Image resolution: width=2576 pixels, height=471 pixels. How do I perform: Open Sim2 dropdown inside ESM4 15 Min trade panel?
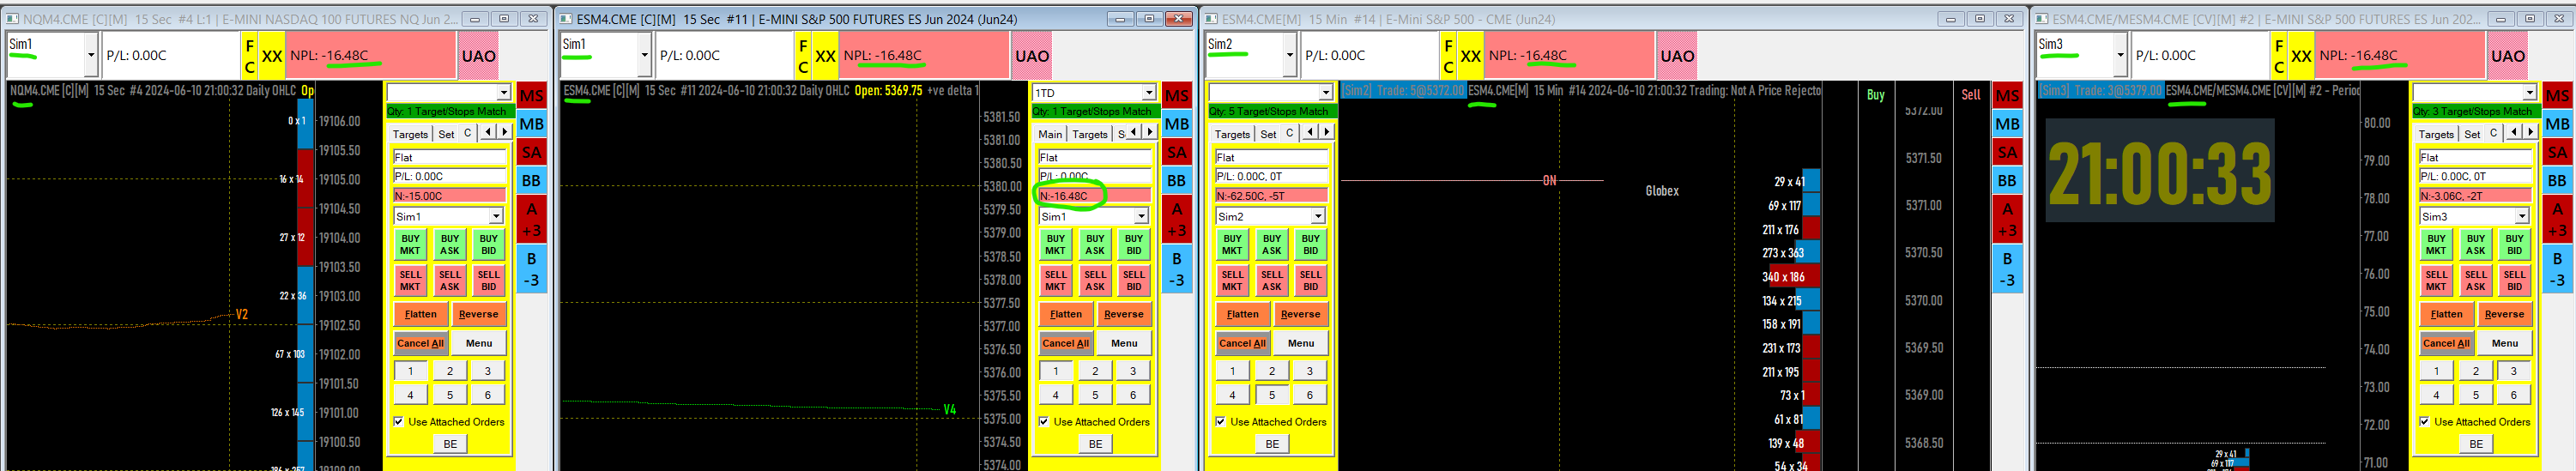tap(1318, 217)
